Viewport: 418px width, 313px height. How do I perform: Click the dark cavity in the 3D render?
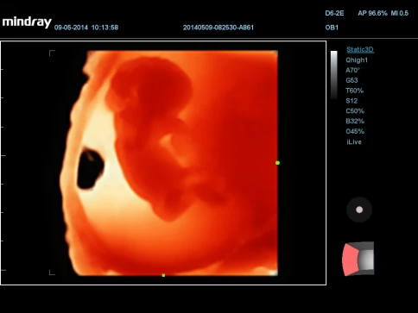pyautogui.click(x=90, y=169)
